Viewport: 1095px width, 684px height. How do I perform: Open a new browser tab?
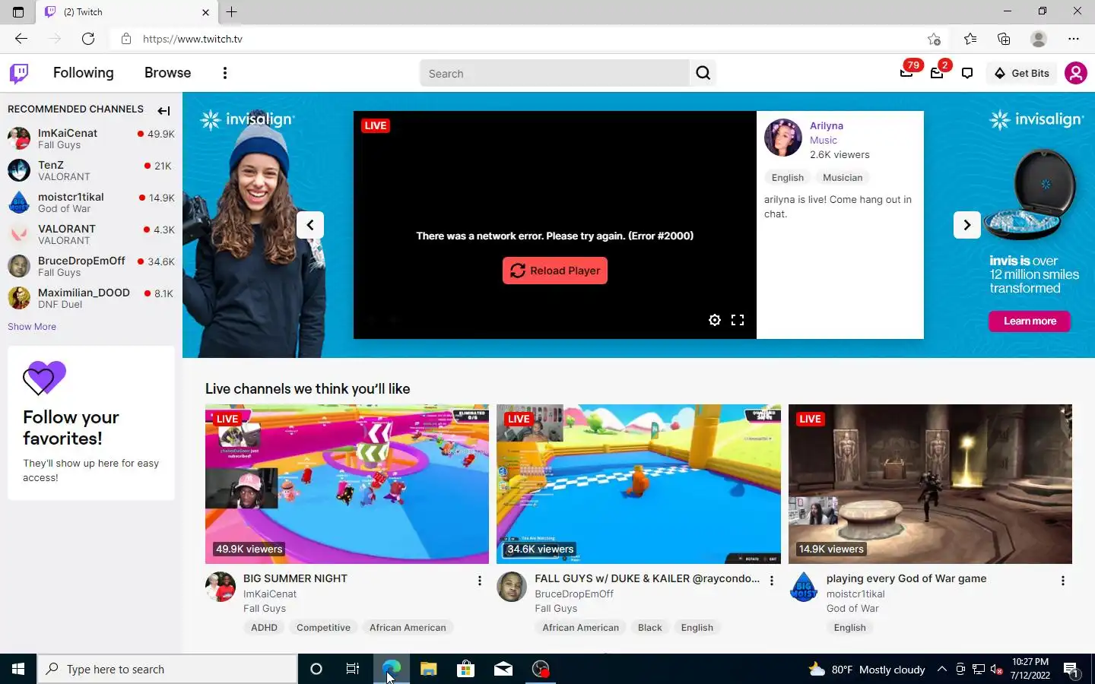232,12
